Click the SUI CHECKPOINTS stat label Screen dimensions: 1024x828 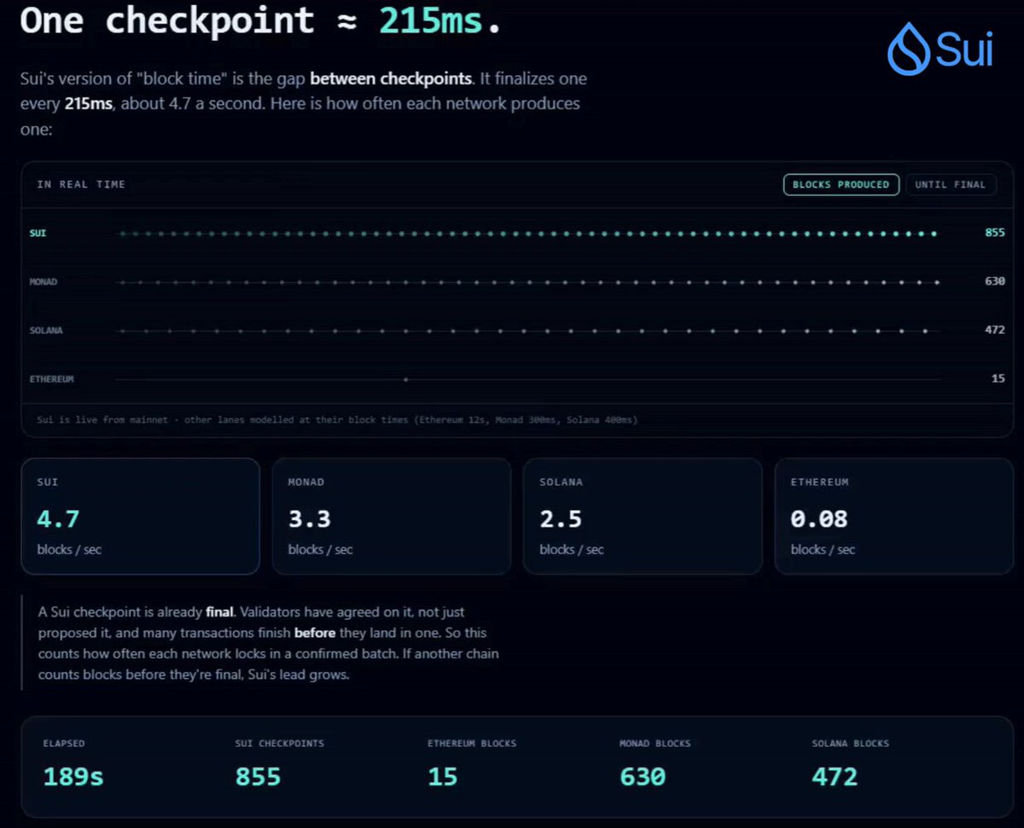click(x=280, y=744)
